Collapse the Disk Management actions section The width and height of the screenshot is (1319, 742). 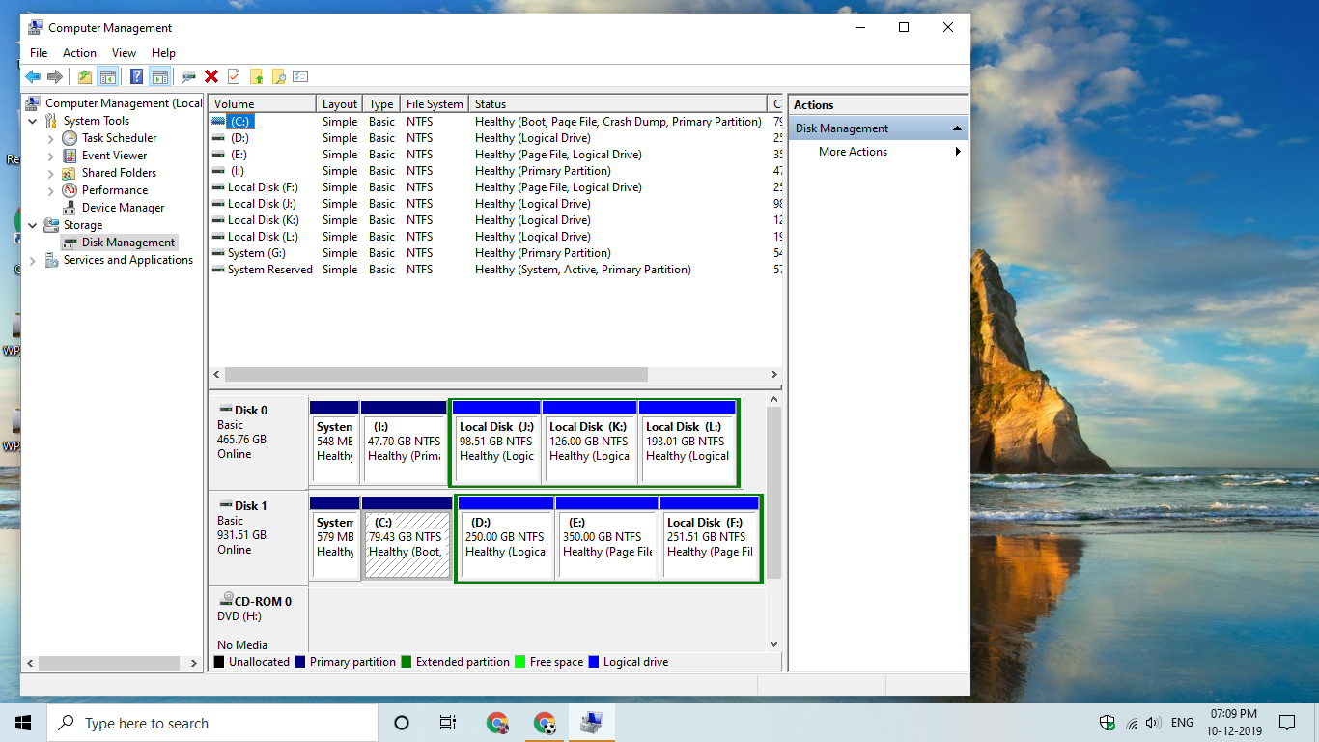click(x=957, y=128)
